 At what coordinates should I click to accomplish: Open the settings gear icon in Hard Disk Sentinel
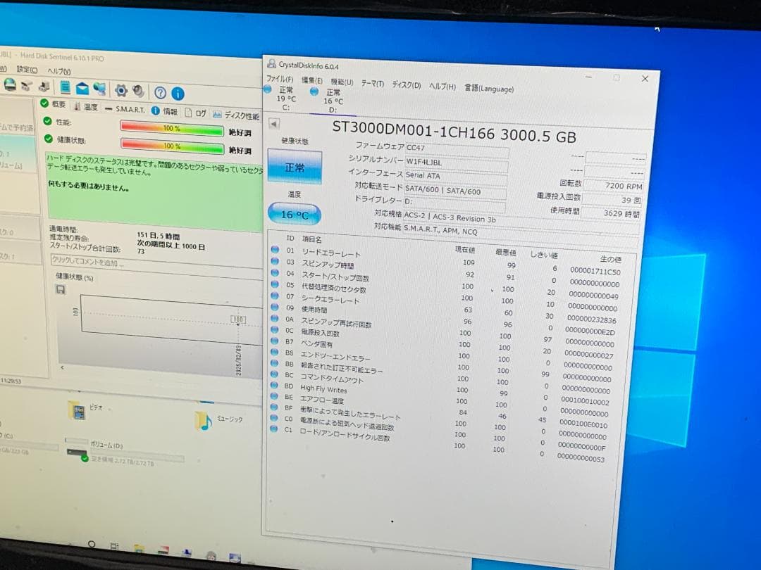pos(121,90)
